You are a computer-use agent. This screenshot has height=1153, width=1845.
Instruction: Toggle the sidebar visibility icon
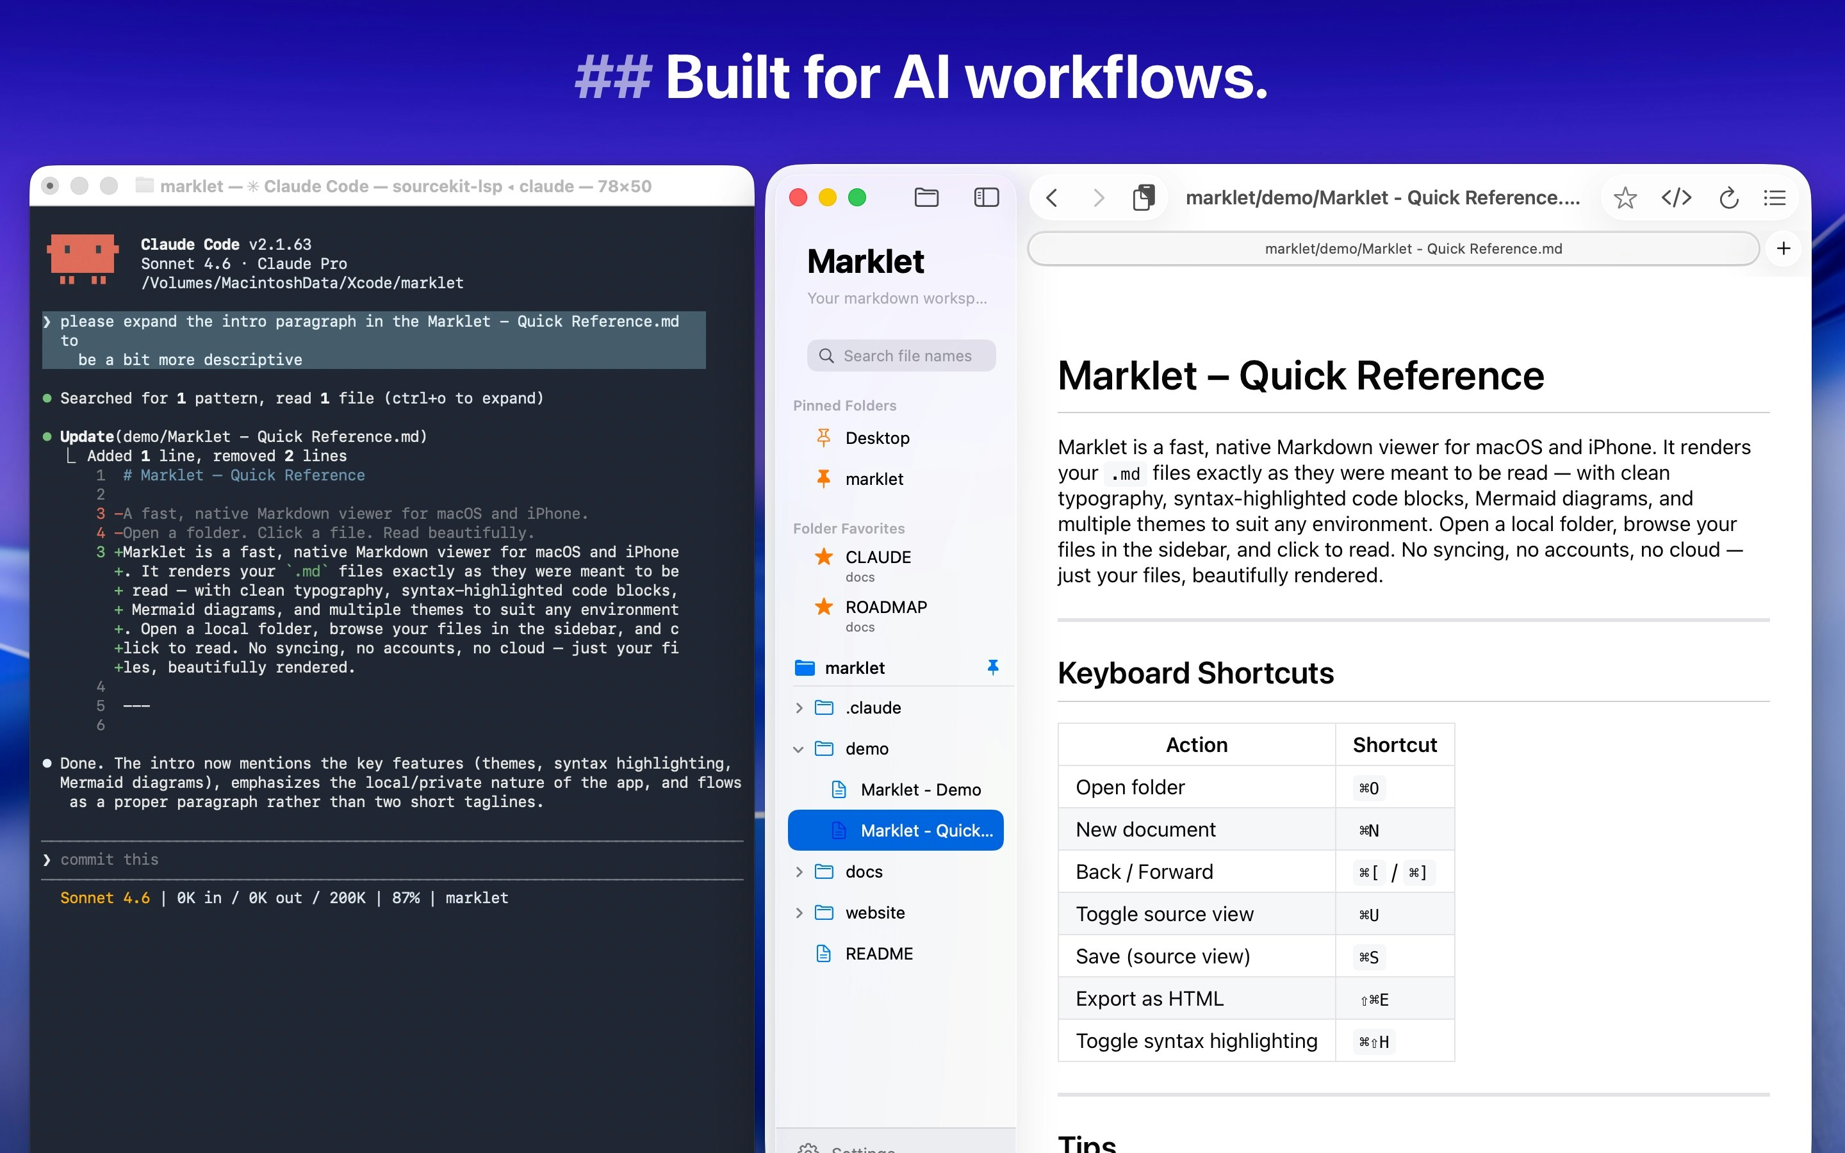point(986,197)
